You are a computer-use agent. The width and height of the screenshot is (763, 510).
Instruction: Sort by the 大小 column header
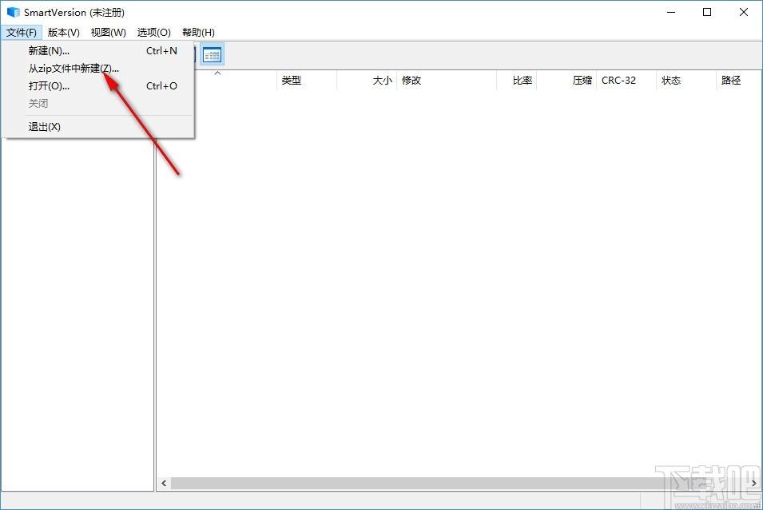click(x=367, y=81)
